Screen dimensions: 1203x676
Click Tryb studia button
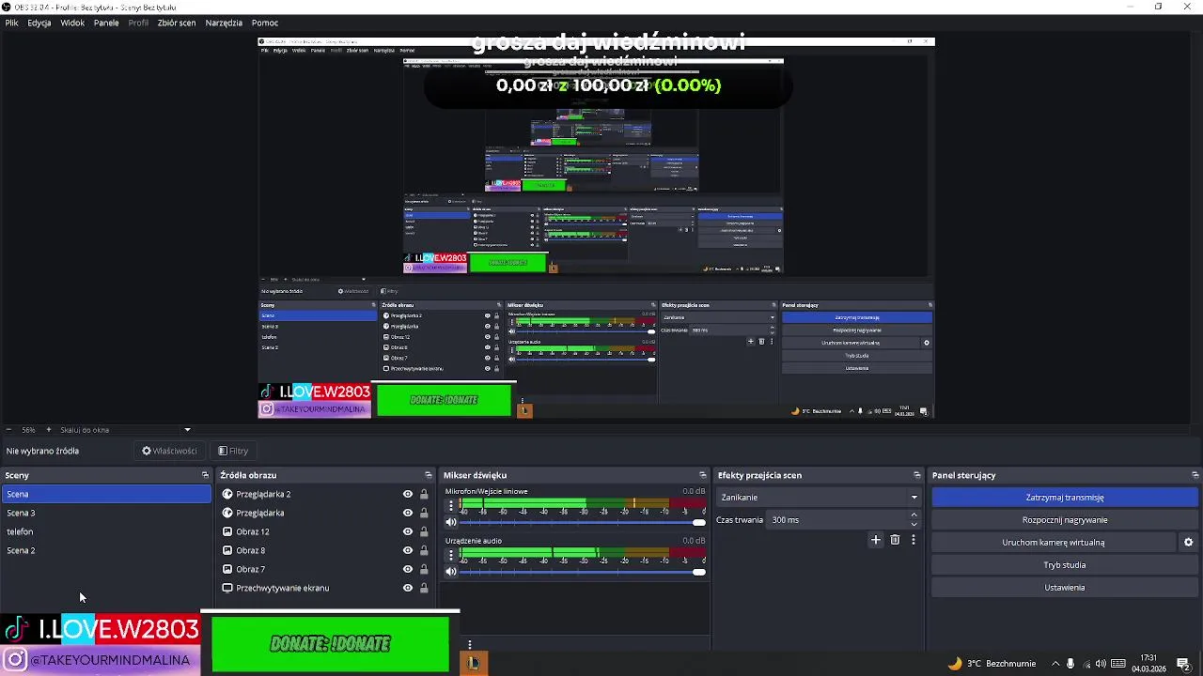[x=1065, y=565]
